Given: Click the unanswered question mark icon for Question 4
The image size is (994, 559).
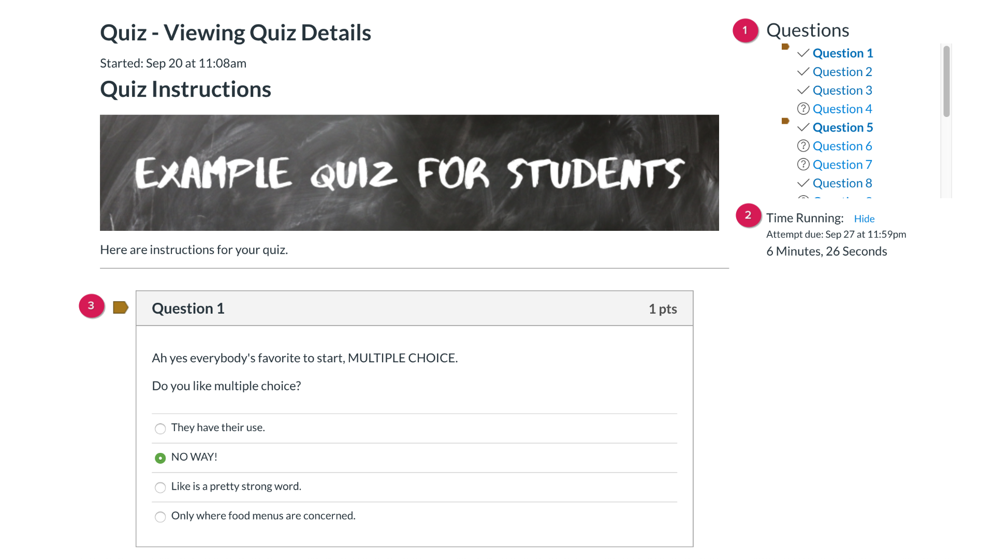Looking at the screenshot, I should pos(803,109).
